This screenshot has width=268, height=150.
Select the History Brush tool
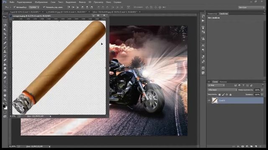[x=5, y=56]
